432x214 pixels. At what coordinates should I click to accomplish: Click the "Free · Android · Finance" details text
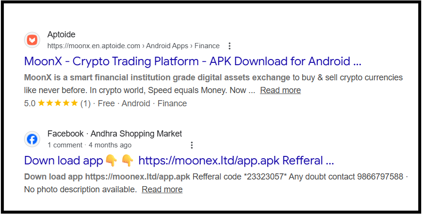click(142, 103)
